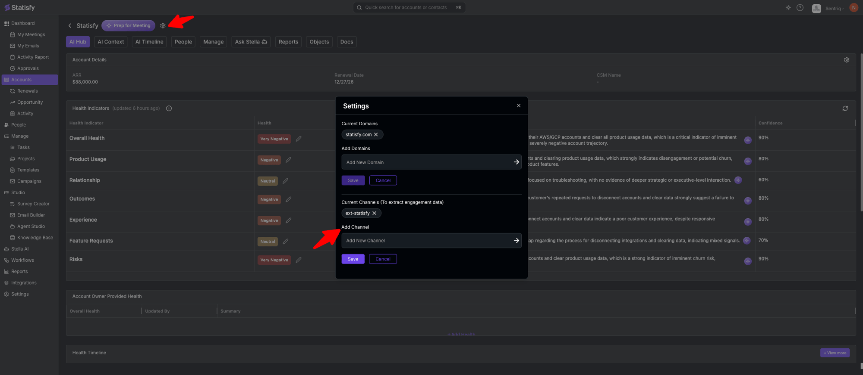863x375 pixels.
Task: Open the People tab
Action: click(183, 42)
